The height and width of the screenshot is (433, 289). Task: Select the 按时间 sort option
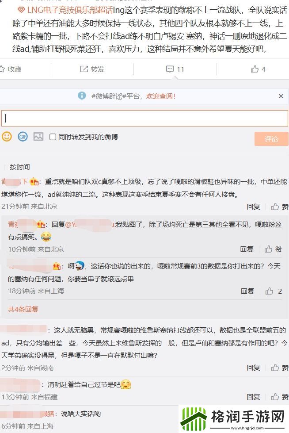point(19,167)
